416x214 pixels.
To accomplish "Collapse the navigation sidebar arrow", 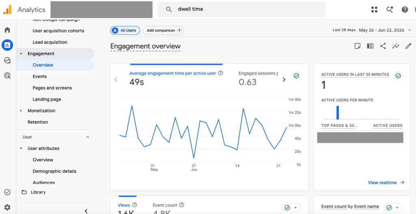I will [x=86, y=211].
